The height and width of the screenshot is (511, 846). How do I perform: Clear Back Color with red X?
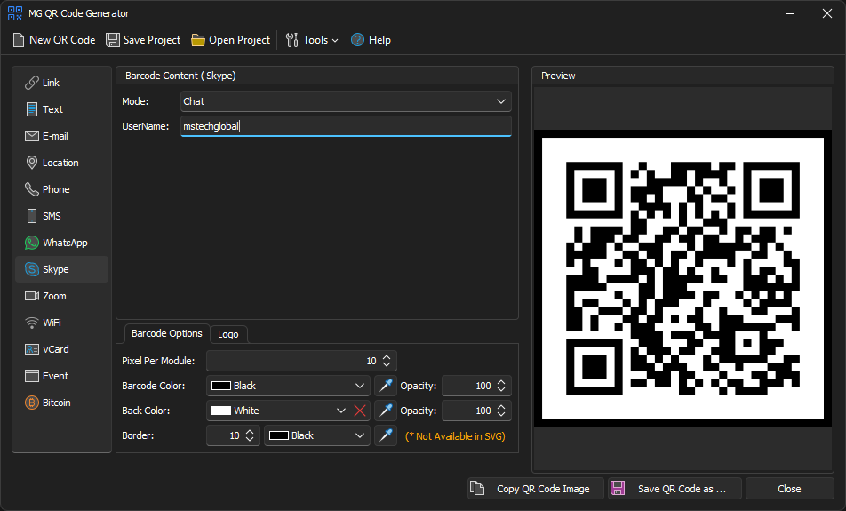click(x=360, y=411)
